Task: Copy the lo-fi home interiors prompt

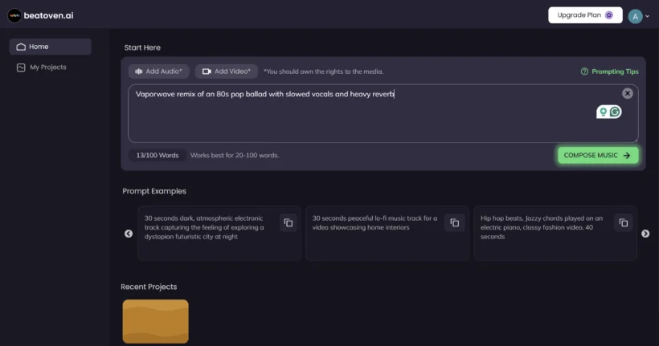Action: (455, 222)
